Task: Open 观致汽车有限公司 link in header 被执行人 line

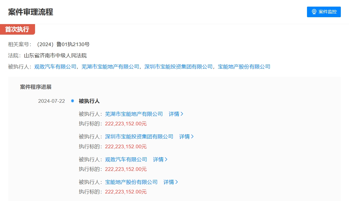Action: tap(55, 67)
